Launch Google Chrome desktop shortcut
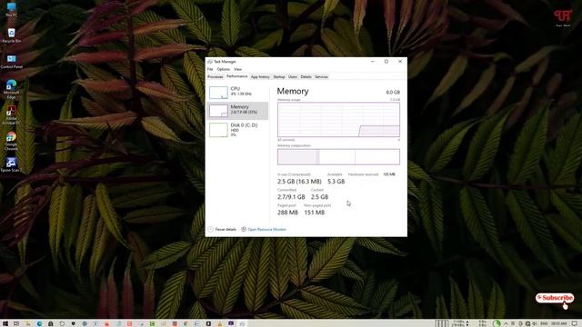The image size is (582, 327). pos(11,141)
